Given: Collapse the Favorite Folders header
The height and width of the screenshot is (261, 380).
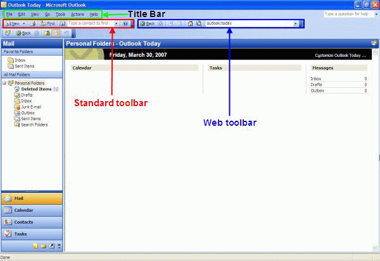Looking at the screenshot, I should [32, 52].
